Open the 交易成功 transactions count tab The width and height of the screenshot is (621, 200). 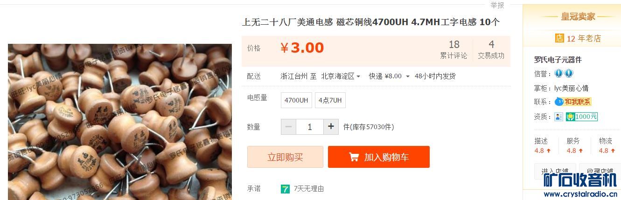pos(491,50)
